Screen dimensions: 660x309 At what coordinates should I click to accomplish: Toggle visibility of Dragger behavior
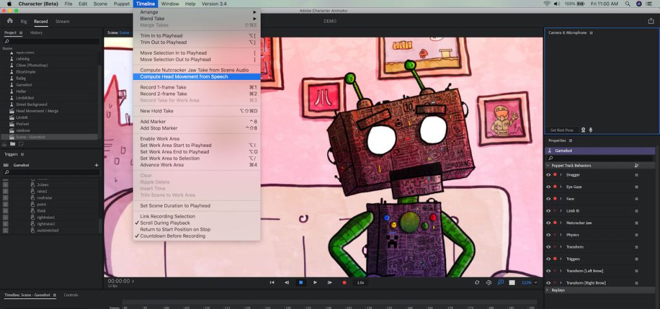[x=548, y=175]
